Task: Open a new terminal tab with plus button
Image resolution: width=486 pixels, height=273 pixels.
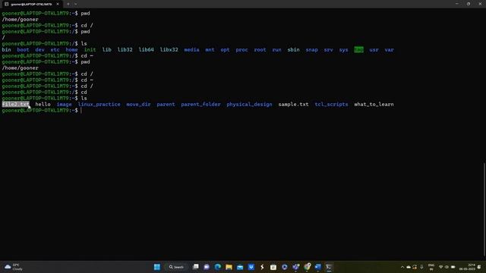Action: coord(68,4)
